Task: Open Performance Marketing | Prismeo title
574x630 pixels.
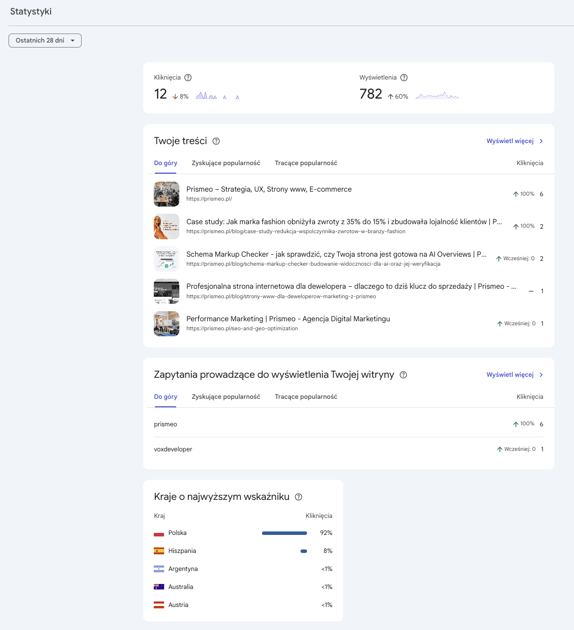Action: pyautogui.click(x=288, y=319)
